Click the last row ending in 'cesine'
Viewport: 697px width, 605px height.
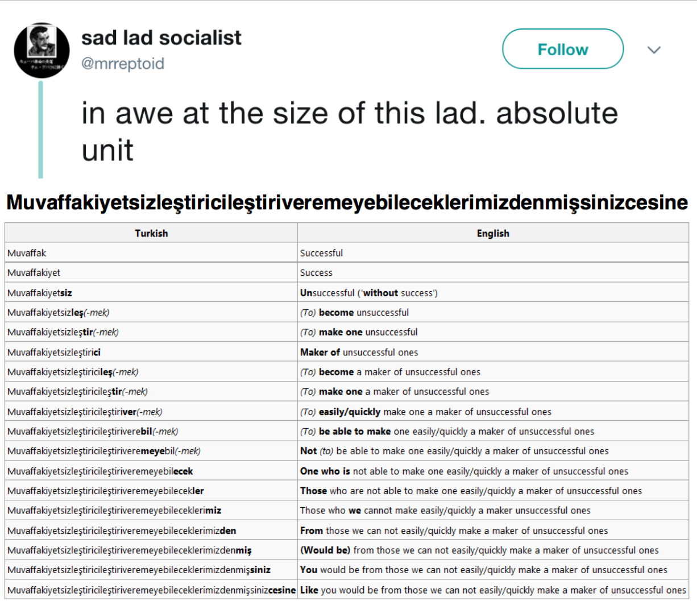pyautogui.click(x=347, y=590)
